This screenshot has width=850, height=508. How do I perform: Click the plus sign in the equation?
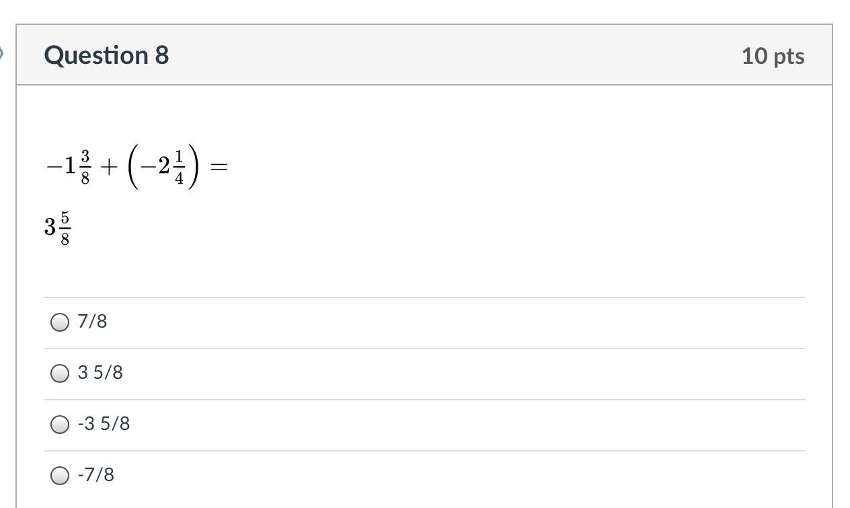106,167
